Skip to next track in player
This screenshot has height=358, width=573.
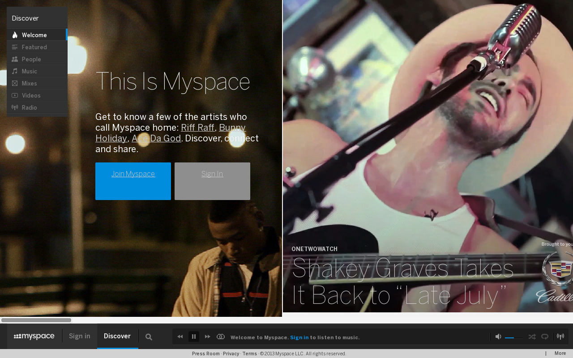coord(207,337)
